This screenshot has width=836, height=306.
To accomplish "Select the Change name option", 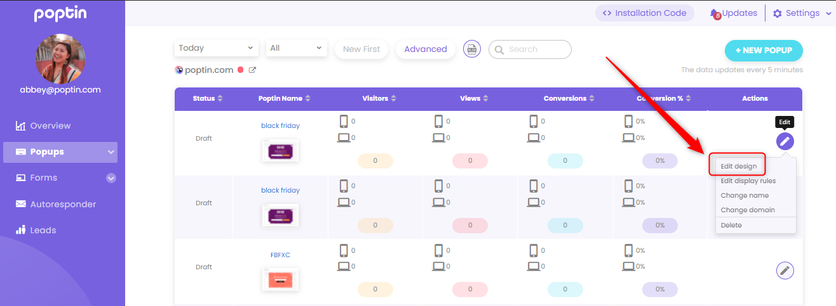I will pyautogui.click(x=745, y=195).
